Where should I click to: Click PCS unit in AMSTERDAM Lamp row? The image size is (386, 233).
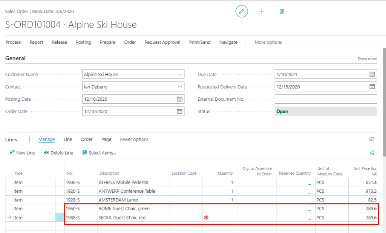tap(332, 200)
